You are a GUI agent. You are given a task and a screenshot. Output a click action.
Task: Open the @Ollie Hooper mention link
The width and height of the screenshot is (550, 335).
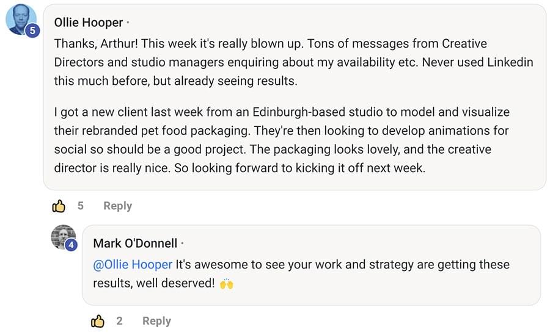point(133,264)
